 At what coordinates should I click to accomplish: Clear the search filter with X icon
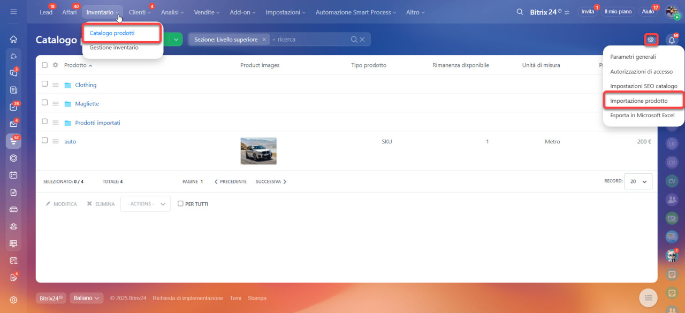click(x=362, y=40)
